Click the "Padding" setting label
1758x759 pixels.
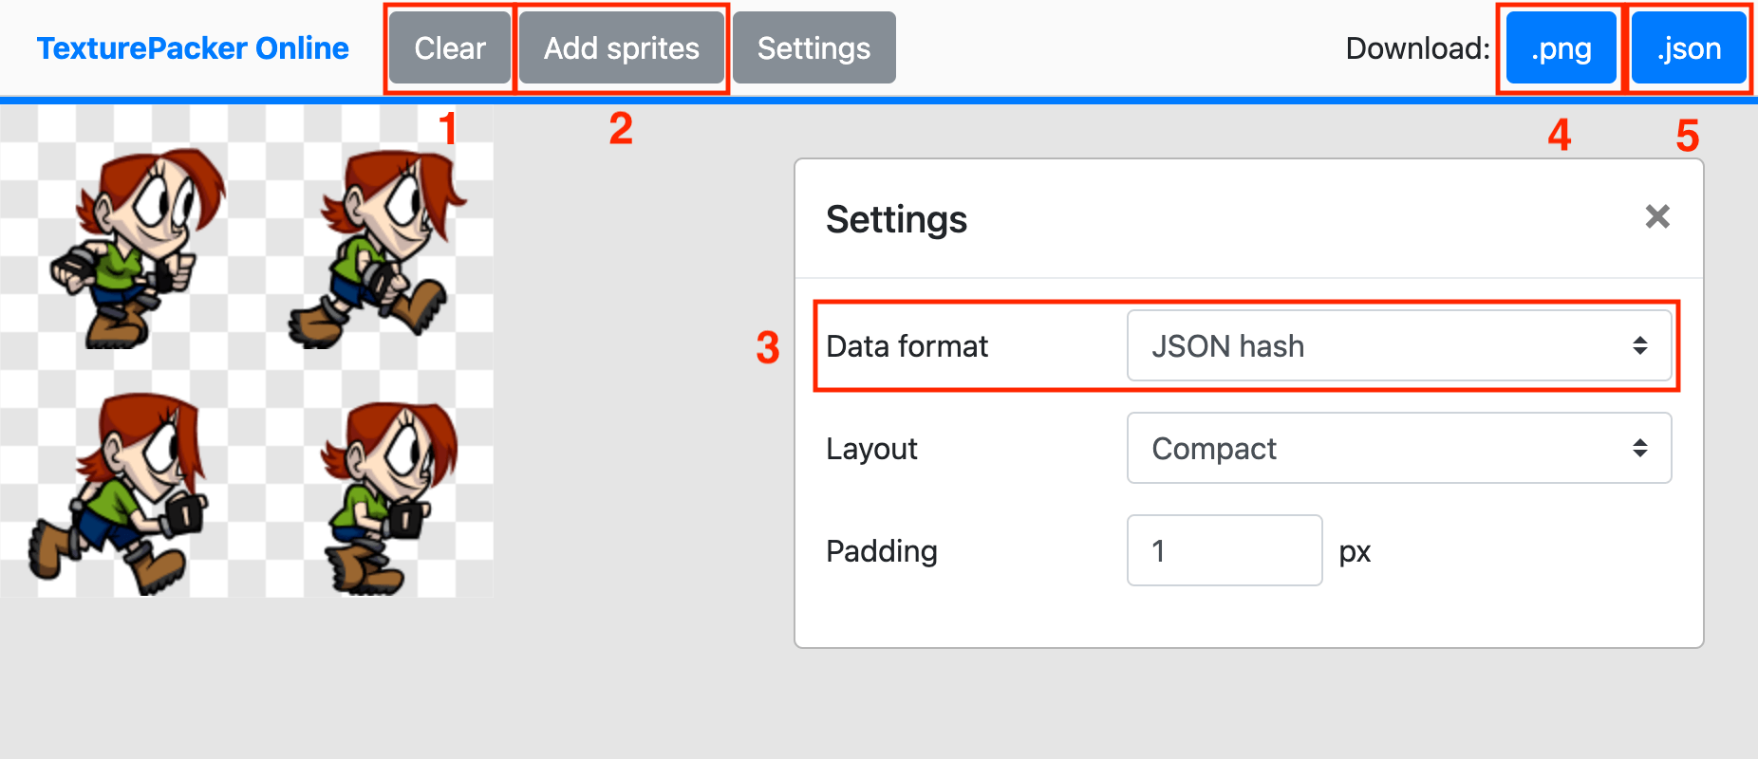[x=882, y=551]
